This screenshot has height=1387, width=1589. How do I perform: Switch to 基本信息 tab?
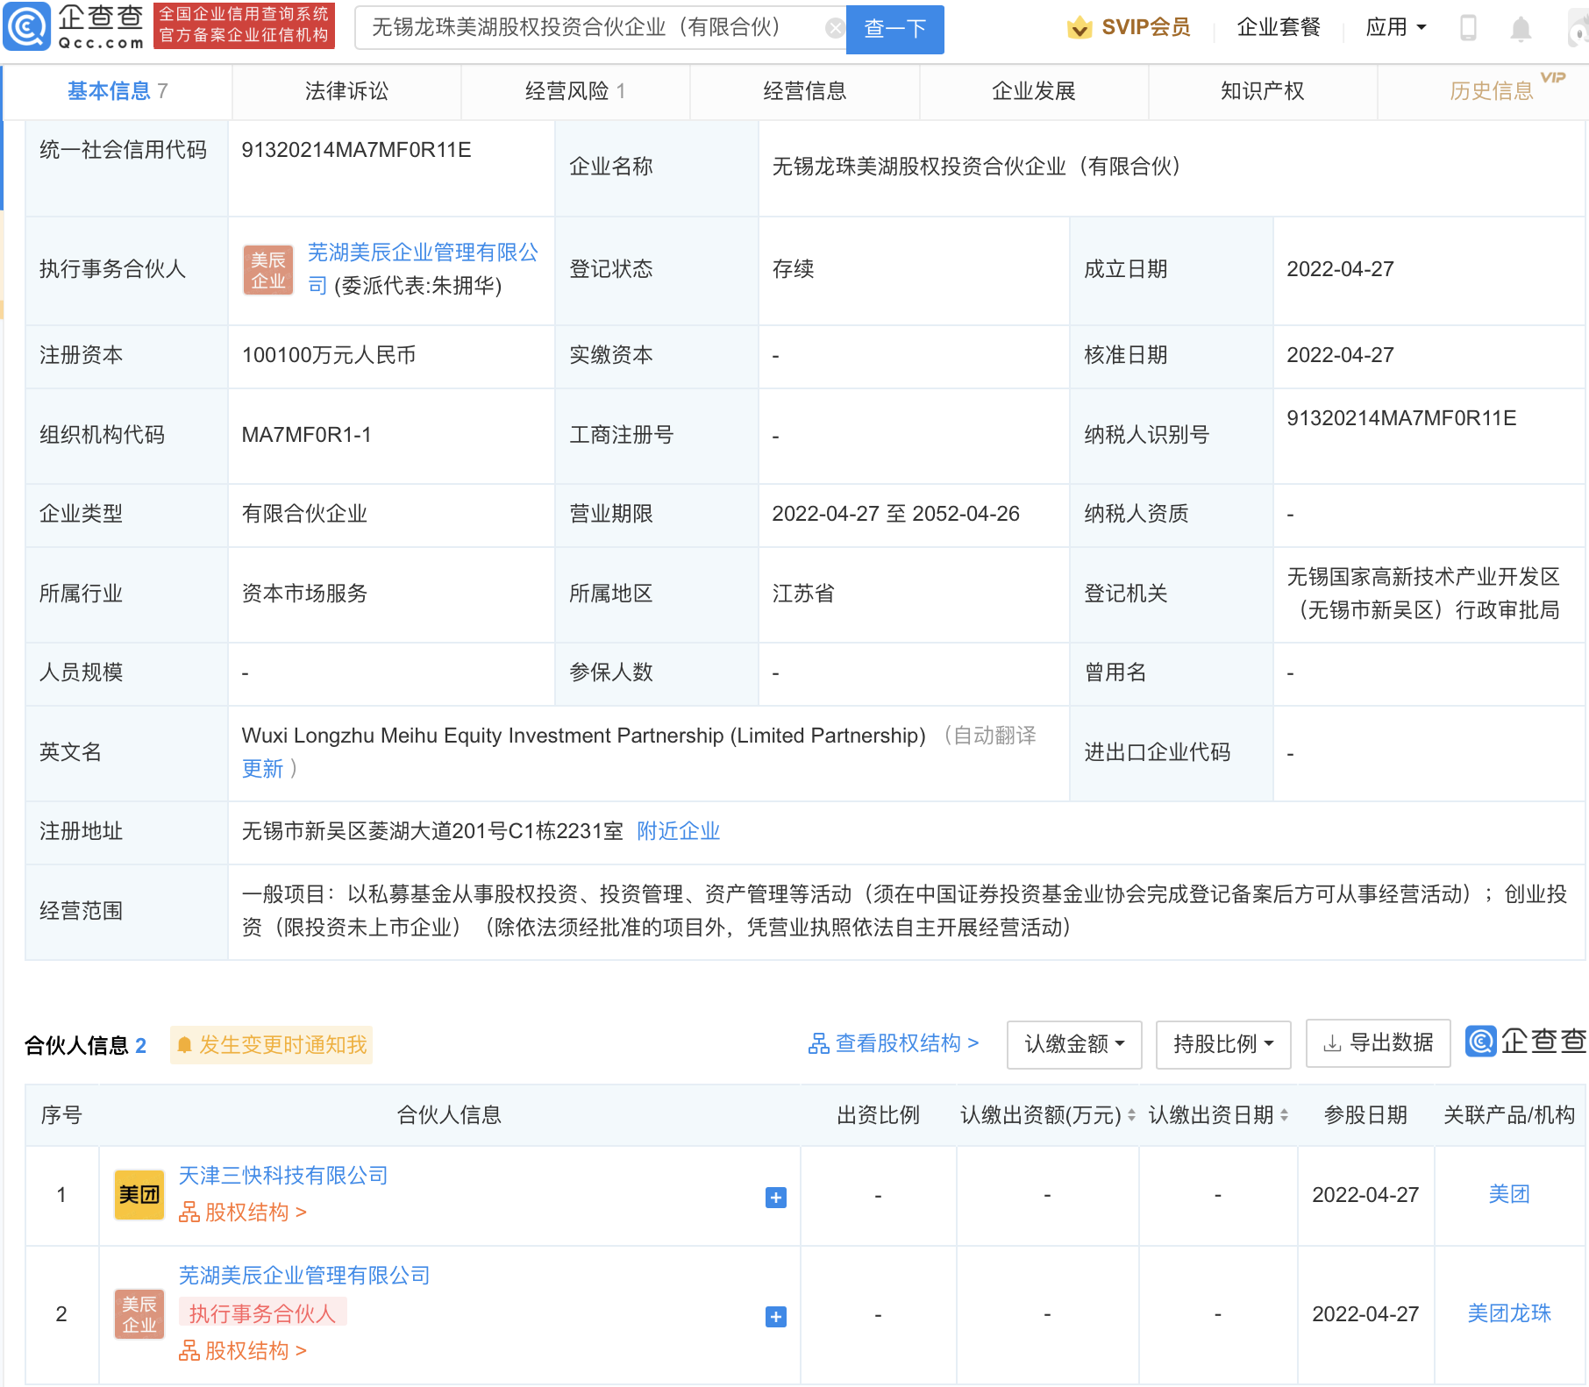pos(118,91)
